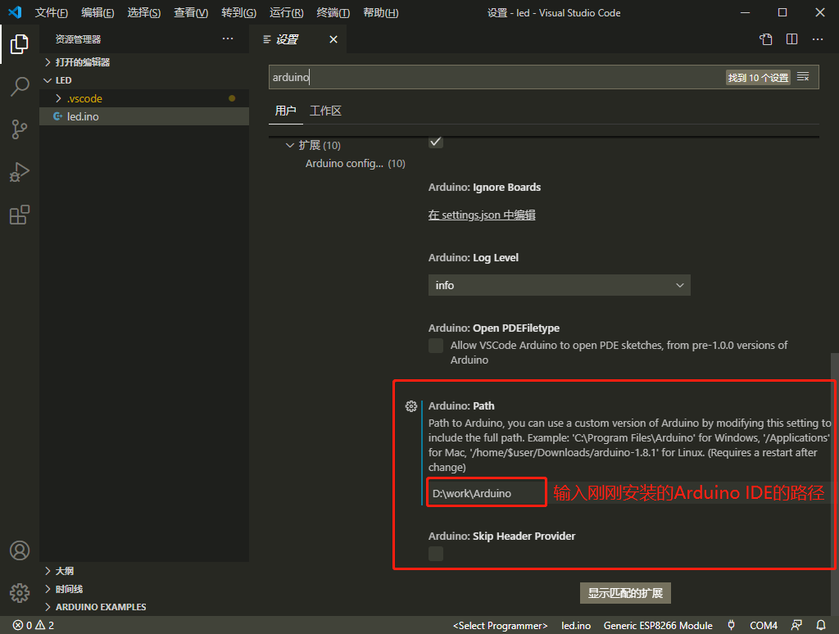Click the serial port plug icon
Screen dimensions: 839x634
click(731, 625)
